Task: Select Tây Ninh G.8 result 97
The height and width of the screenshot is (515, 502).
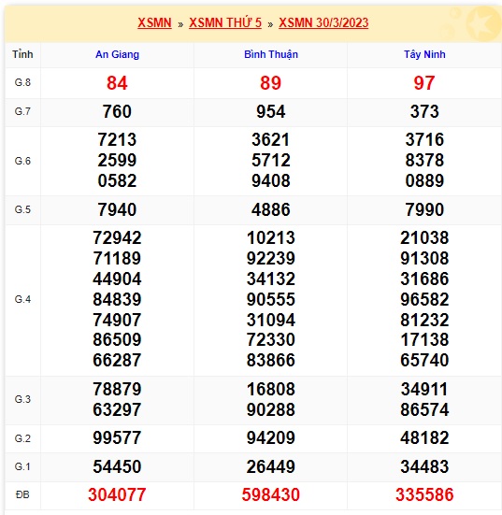Action: 424,83
